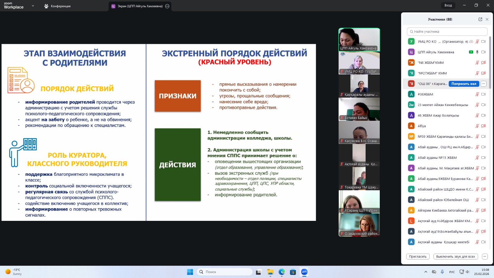This screenshot has height=278, width=494.
Task: Click the Zoom Workplace dropdown chevron
Action: tap(33, 6)
